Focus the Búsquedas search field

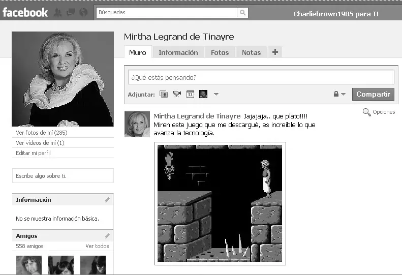coord(167,12)
